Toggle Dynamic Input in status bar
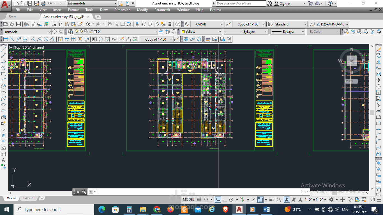The height and width of the screenshot is (215, 383). point(218,200)
